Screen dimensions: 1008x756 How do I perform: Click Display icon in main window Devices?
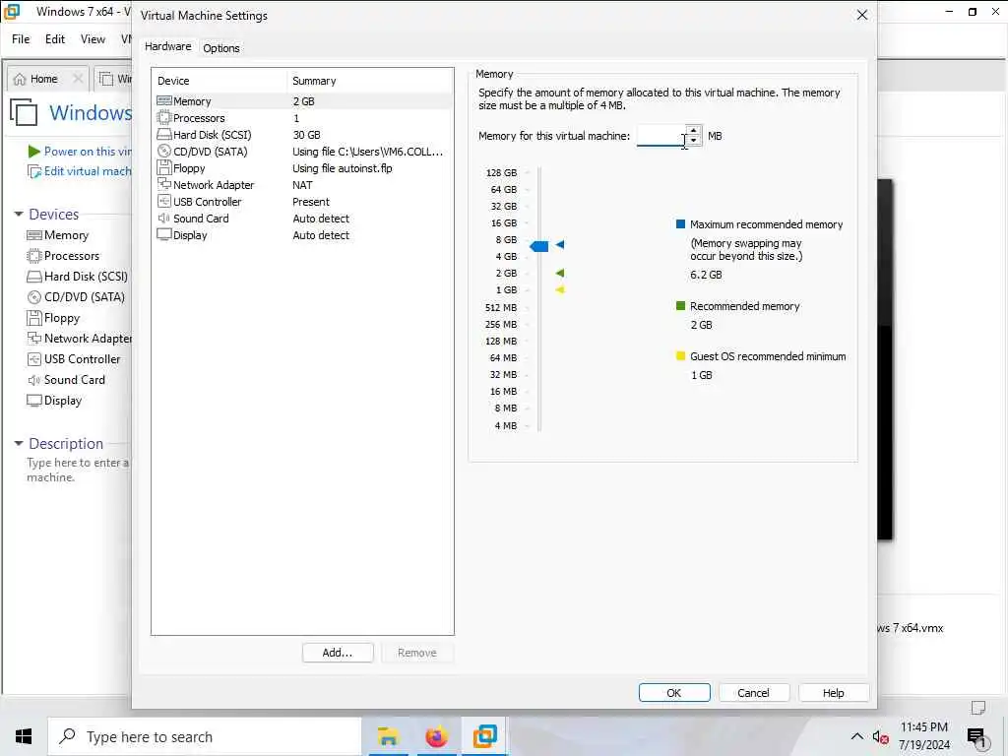coord(34,401)
